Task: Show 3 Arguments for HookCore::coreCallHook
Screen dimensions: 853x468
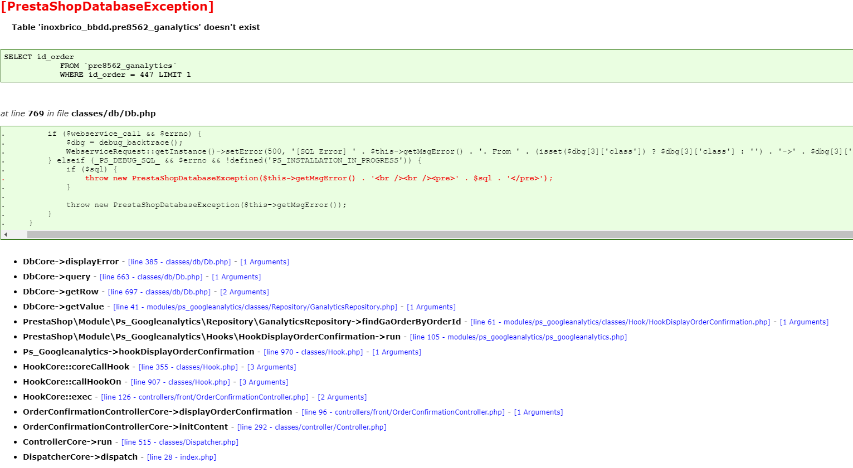Action: 272,367
